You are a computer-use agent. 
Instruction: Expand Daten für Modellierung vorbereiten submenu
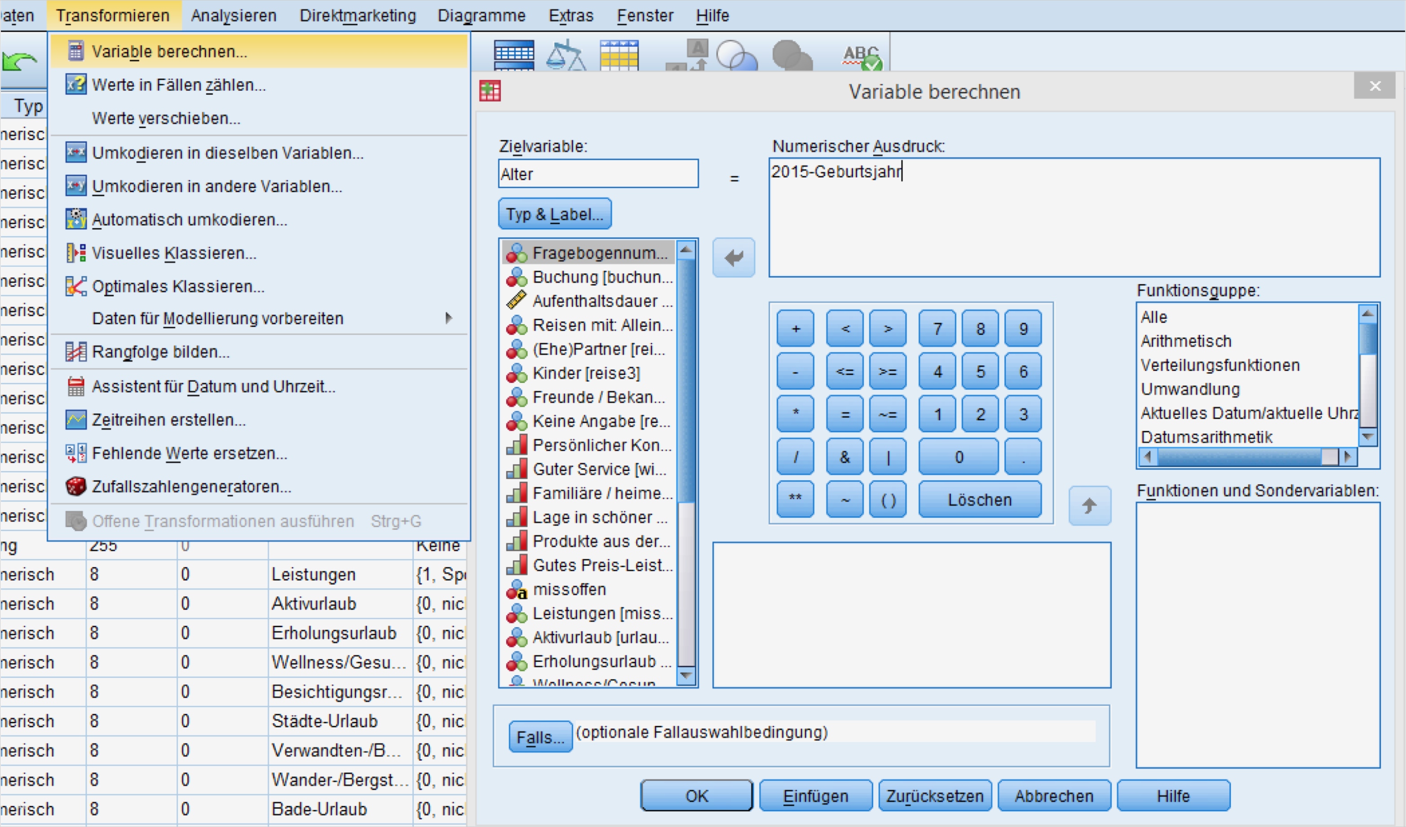[x=217, y=318]
